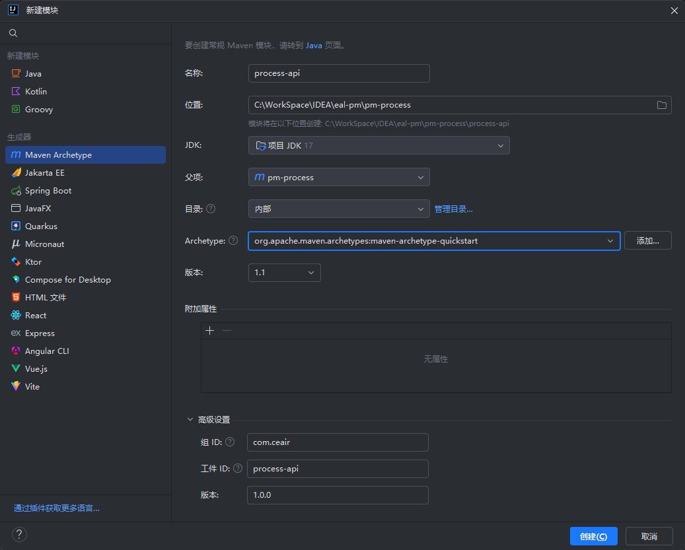Open help for the Archetype field

point(233,240)
